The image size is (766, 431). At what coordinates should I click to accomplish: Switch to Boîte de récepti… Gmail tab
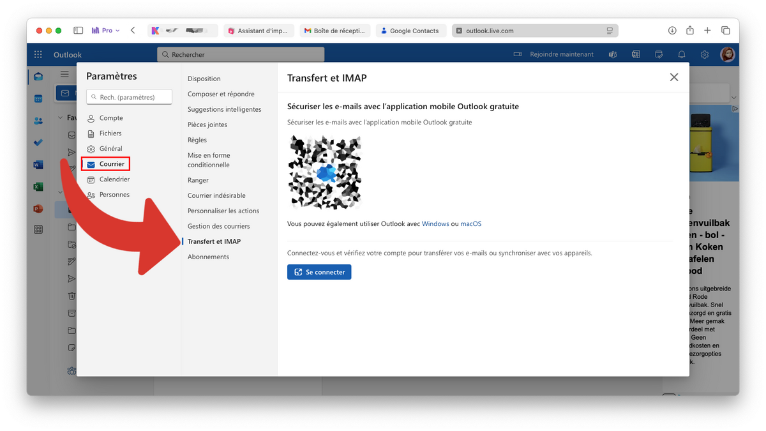[x=334, y=31]
